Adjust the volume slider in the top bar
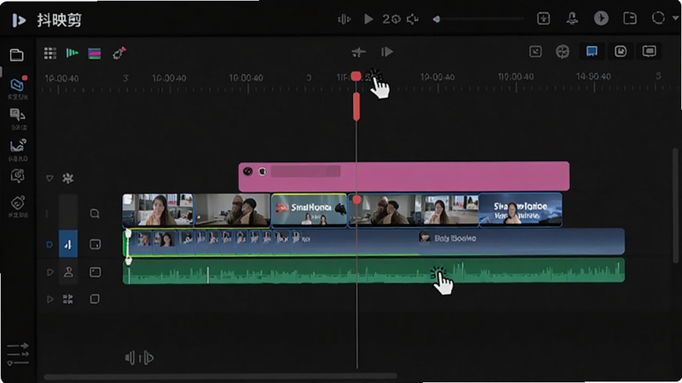 (x=478, y=19)
